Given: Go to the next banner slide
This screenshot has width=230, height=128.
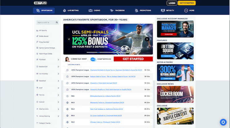Looking at the screenshot, I should (x=147, y=39).
